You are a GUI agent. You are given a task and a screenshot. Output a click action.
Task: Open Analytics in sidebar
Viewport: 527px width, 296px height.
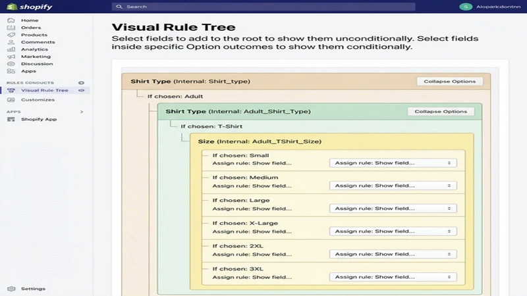34,49
